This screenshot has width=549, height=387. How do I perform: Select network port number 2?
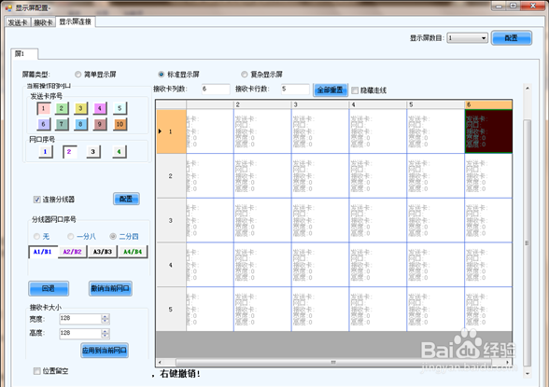click(x=70, y=152)
